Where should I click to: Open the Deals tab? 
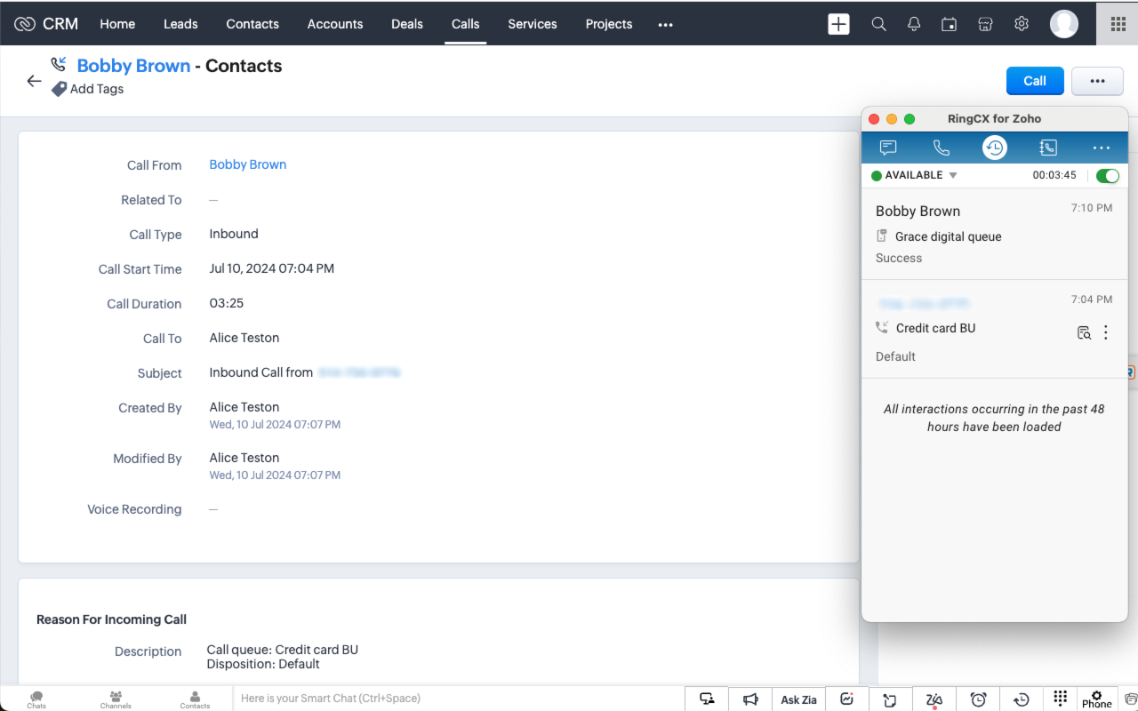coord(407,24)
